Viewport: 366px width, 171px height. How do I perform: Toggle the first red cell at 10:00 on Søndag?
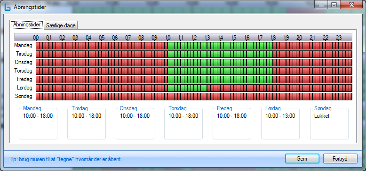[169, 96]
